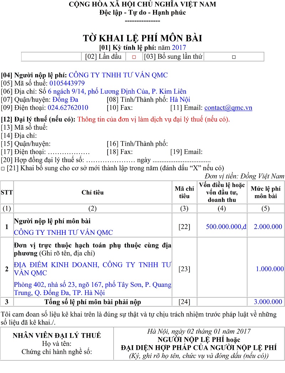Click the capital amount 500.000.000,đ
Screen dimensions: 285x373
(x=226, y=227)
